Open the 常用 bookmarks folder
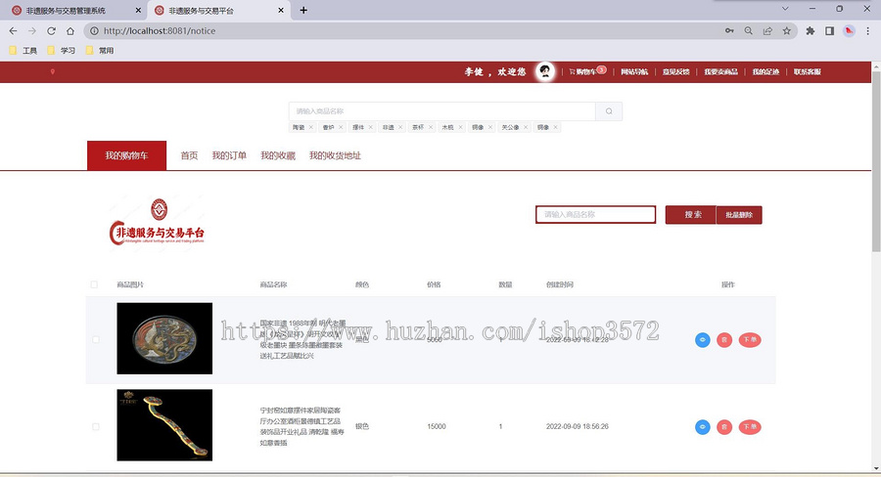The image size is (881, 477). point(100,51)
